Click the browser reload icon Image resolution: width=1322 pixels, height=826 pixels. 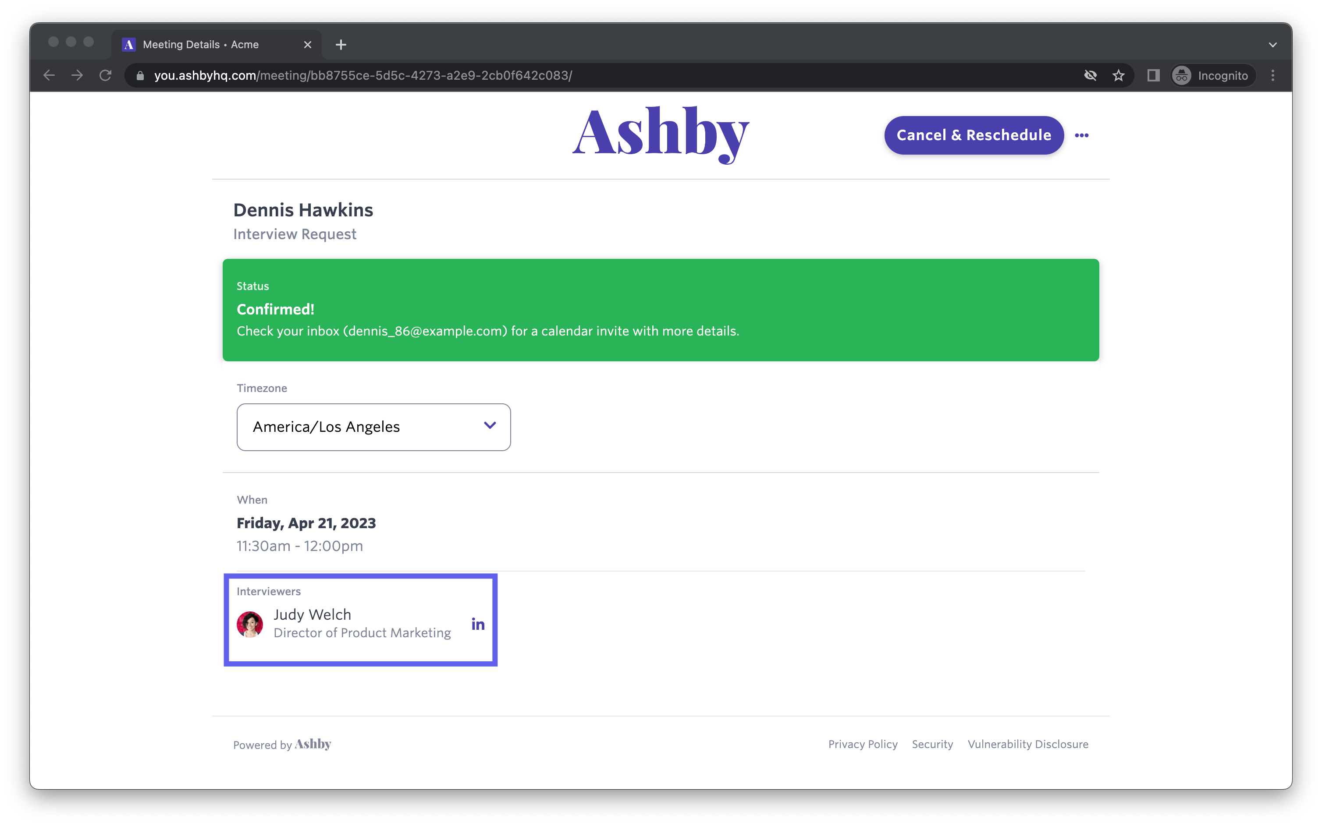(106, 75)
